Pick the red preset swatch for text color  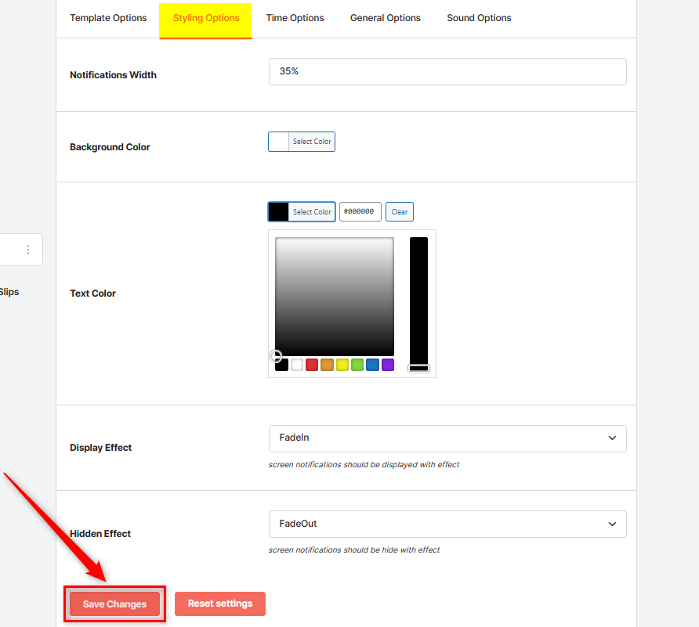(x=311, y=364)
